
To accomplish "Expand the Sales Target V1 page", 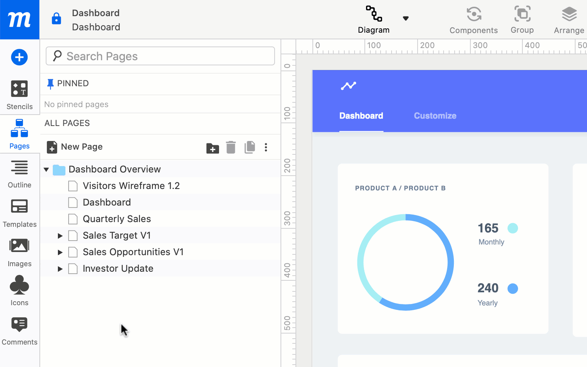I will tap(60, 236).
